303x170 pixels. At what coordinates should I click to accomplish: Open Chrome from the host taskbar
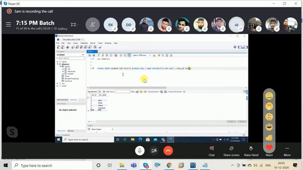(169, 165)
